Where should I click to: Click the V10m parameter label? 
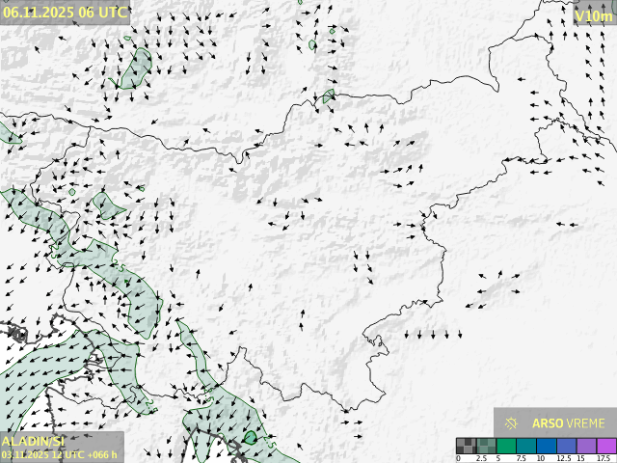coord(592,15)
